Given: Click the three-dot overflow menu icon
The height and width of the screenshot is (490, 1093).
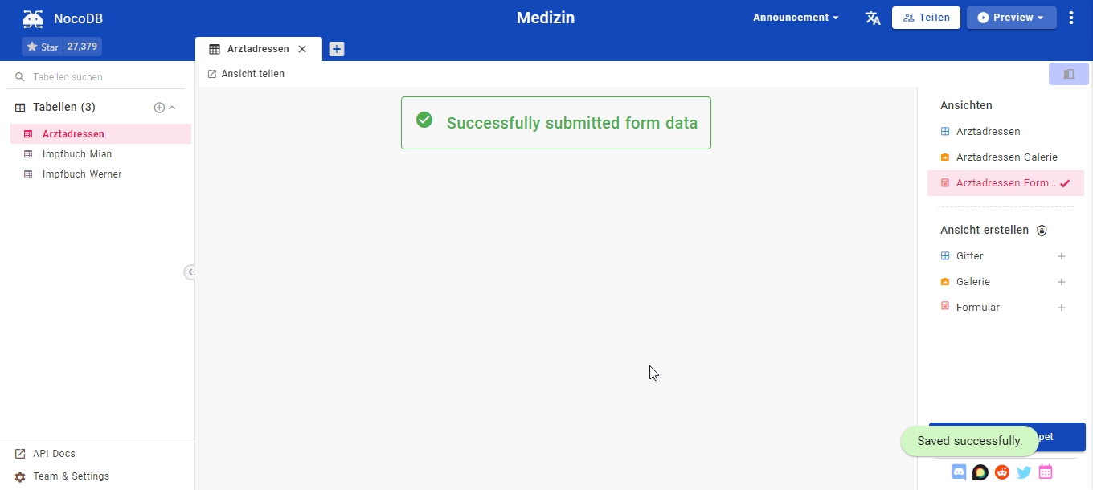Looking at the screenshot, I should click(x=1070, y=17).
